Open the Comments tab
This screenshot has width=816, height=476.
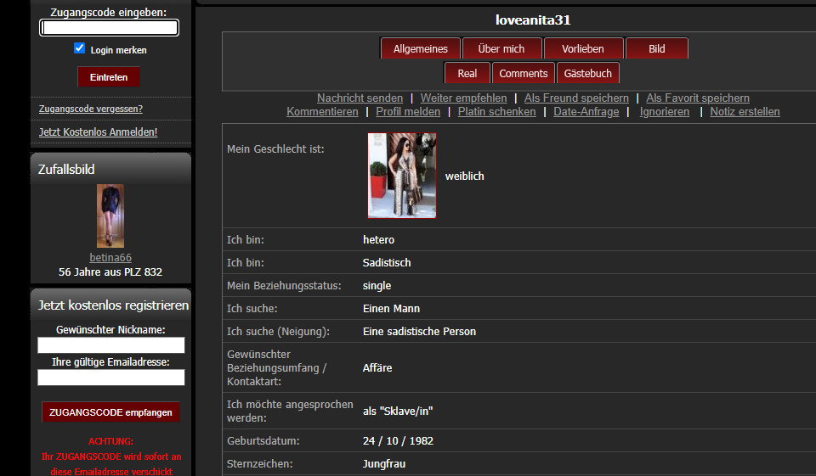[524, 73]
